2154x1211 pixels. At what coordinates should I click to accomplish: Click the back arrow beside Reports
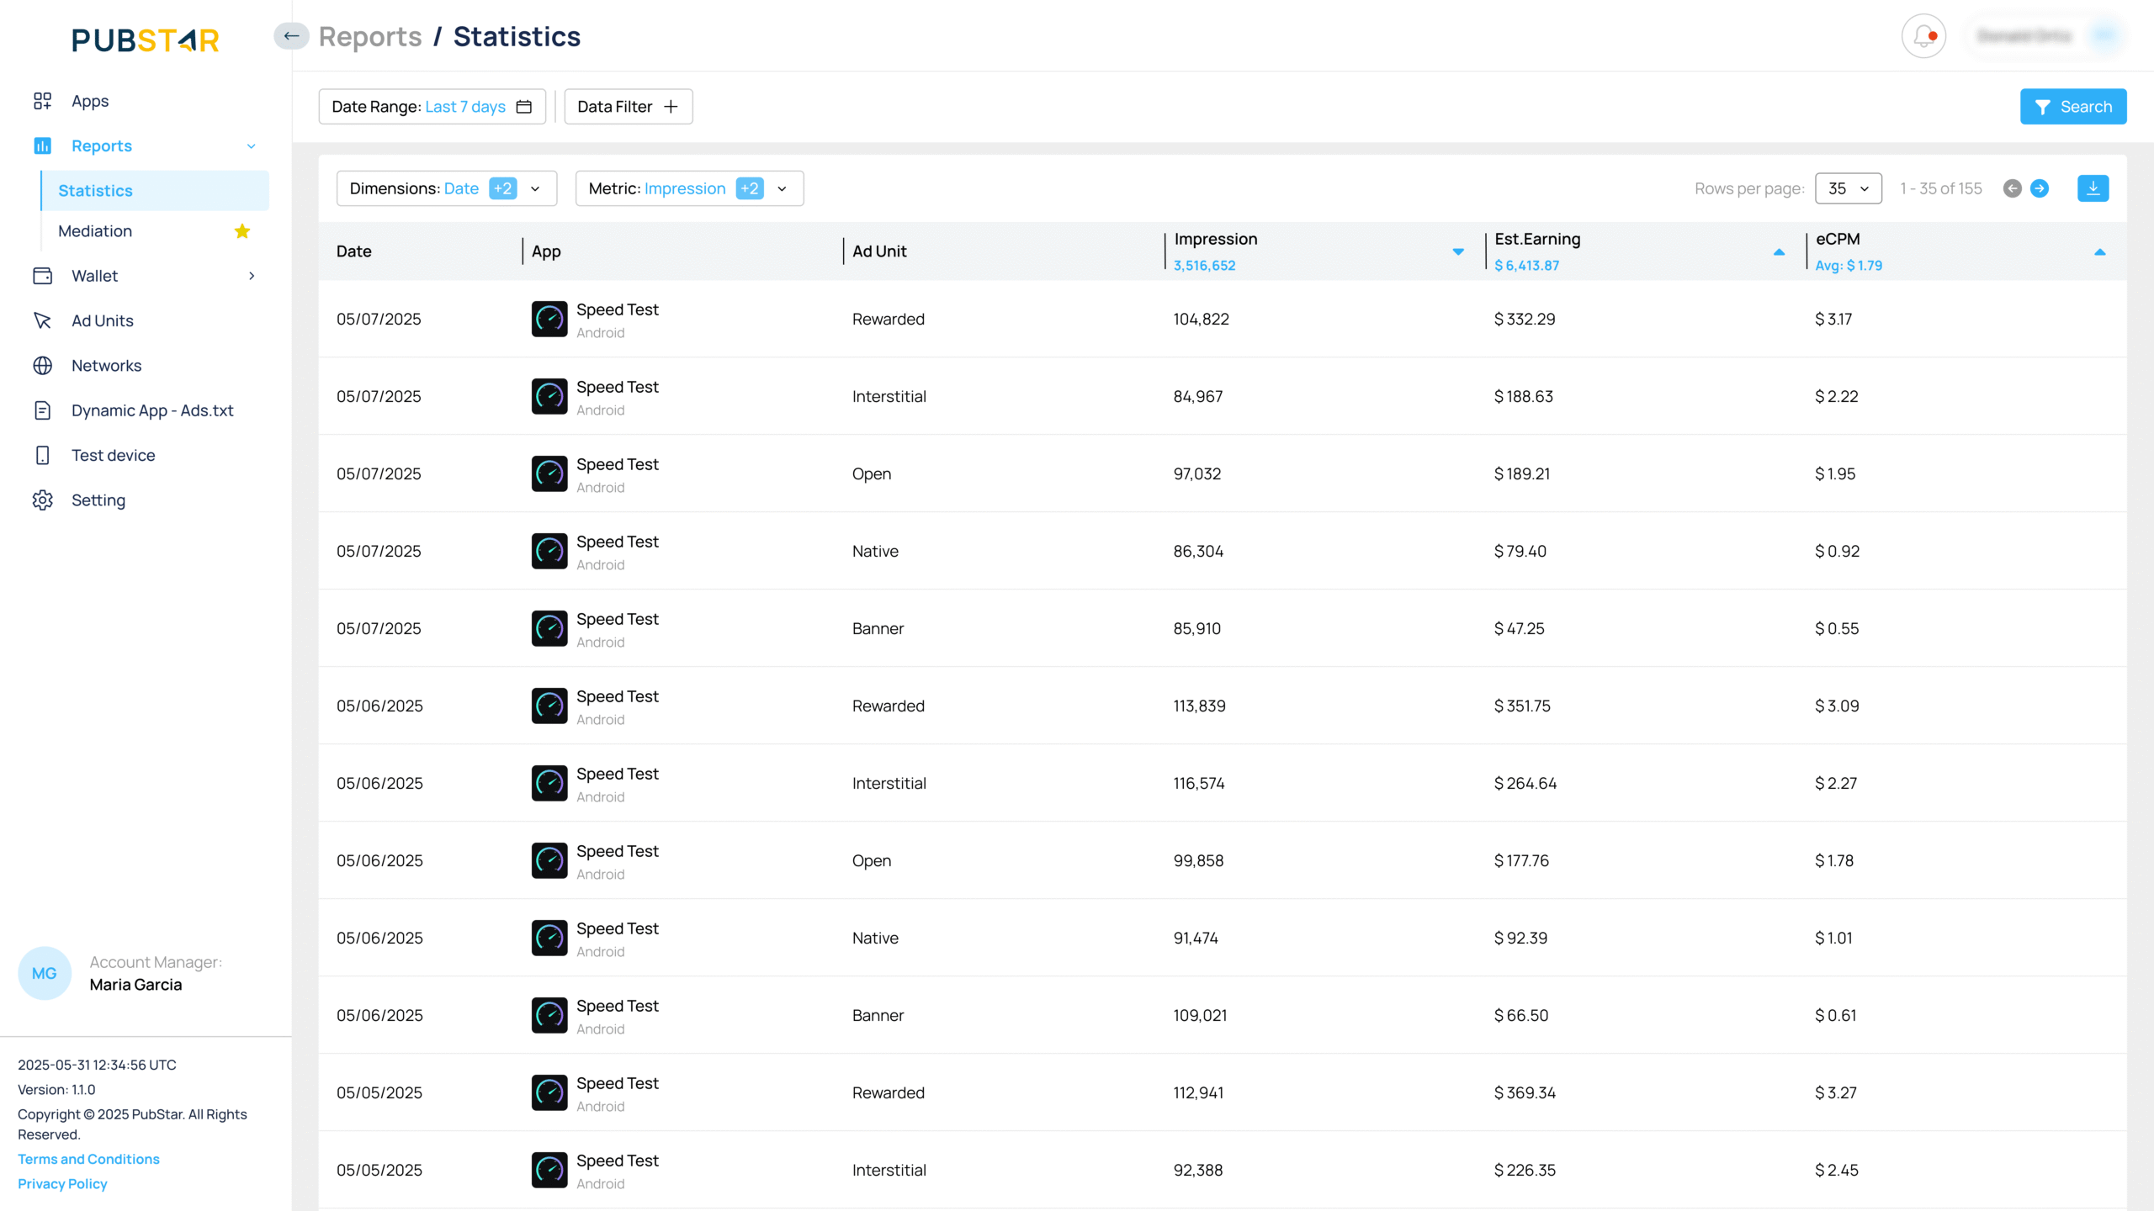291,36
